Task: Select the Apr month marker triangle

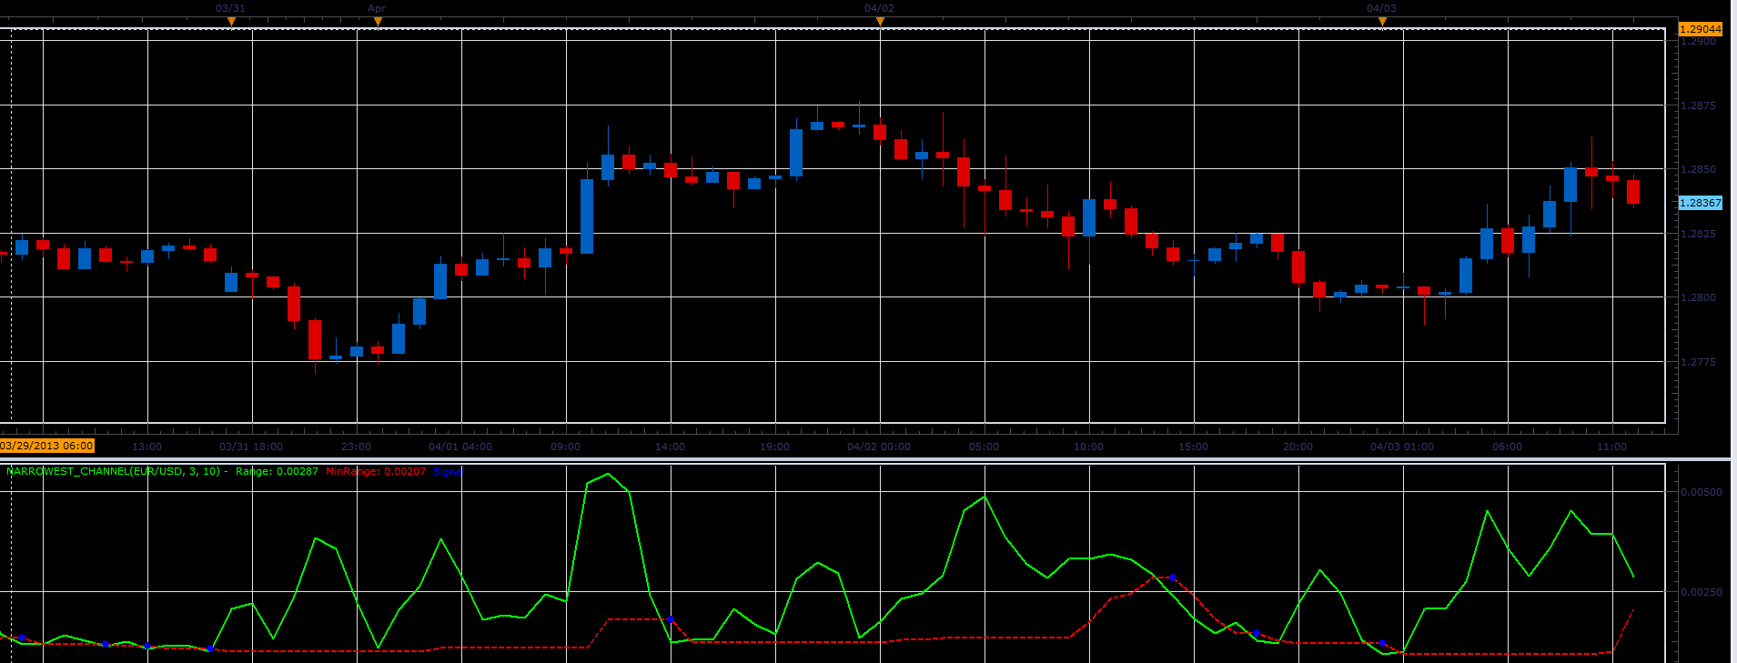Action: (378, 21)
